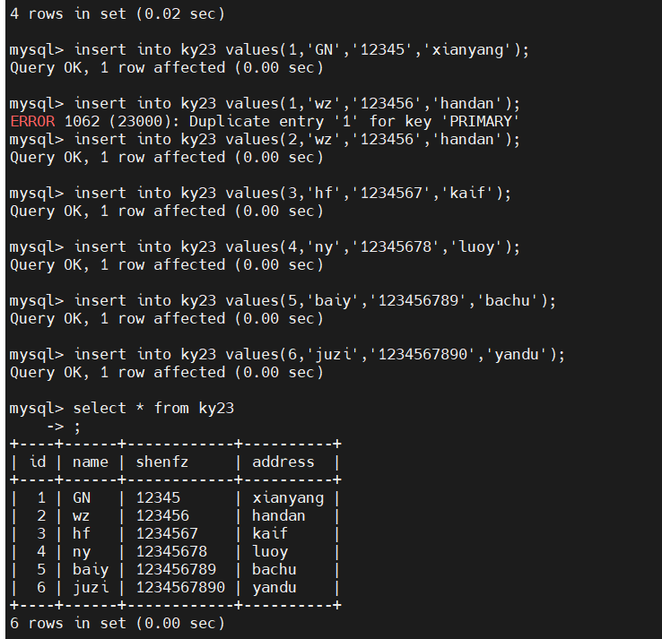This screenshot has width=662, height=639.
Task: Click the 'baiy' name cell
Action: tap(91, 570)
